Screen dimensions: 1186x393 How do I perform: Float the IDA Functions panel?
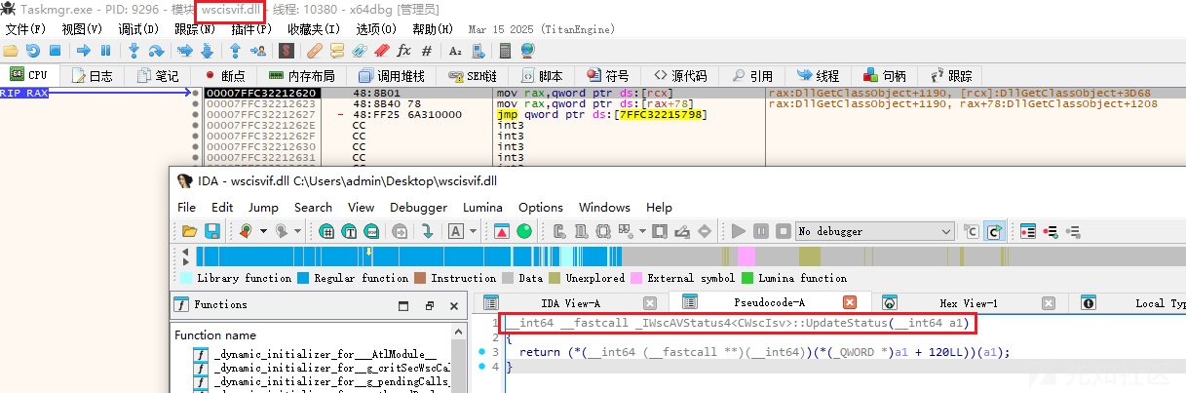pos(430,304)
